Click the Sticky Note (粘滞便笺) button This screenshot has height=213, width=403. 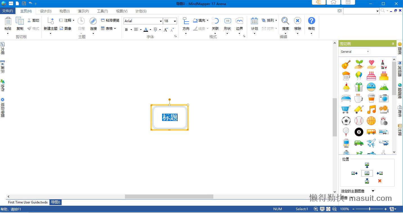pyautogui.click(x=110, y=20)
